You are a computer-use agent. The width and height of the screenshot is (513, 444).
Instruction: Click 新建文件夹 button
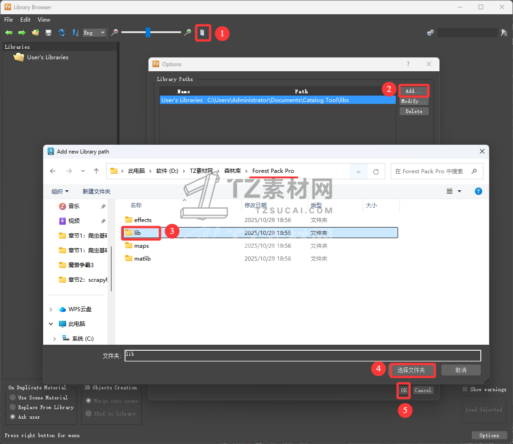pos(96,191)
